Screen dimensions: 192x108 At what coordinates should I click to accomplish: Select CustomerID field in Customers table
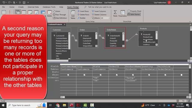tap(60, 36)
